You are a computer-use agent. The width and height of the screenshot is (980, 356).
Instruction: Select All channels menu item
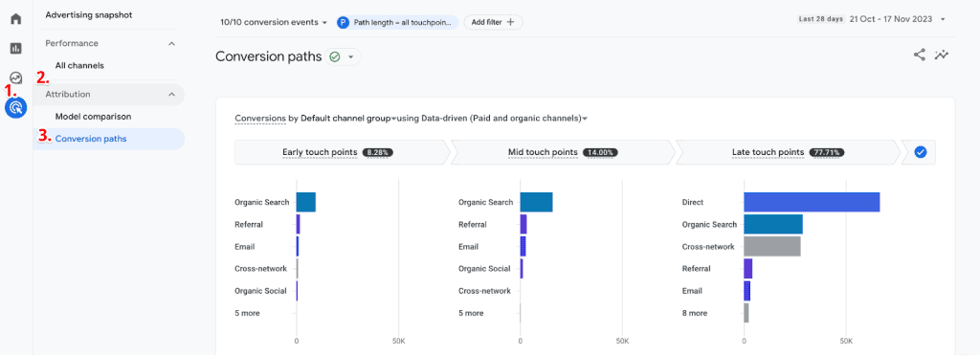click(79, 65)
